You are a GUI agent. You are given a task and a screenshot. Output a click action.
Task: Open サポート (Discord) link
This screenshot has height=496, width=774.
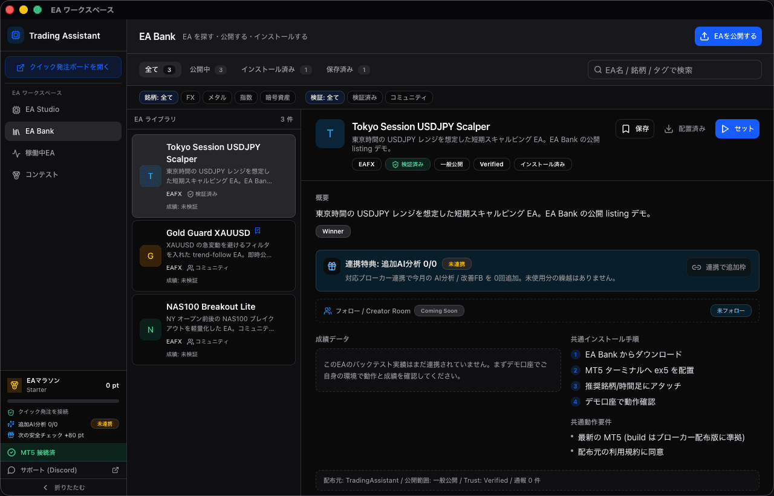63,470
